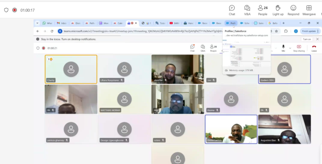The image size is (322, 164).
Task: Dismiss the desktop notifications banner
Action: click(x=317, y=39)
